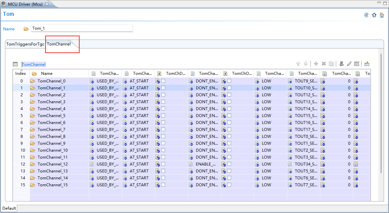389x213 pixels.
Task: Close the MCU Driver (Mcu) editor tab
Action: click(x=47, y=4)
